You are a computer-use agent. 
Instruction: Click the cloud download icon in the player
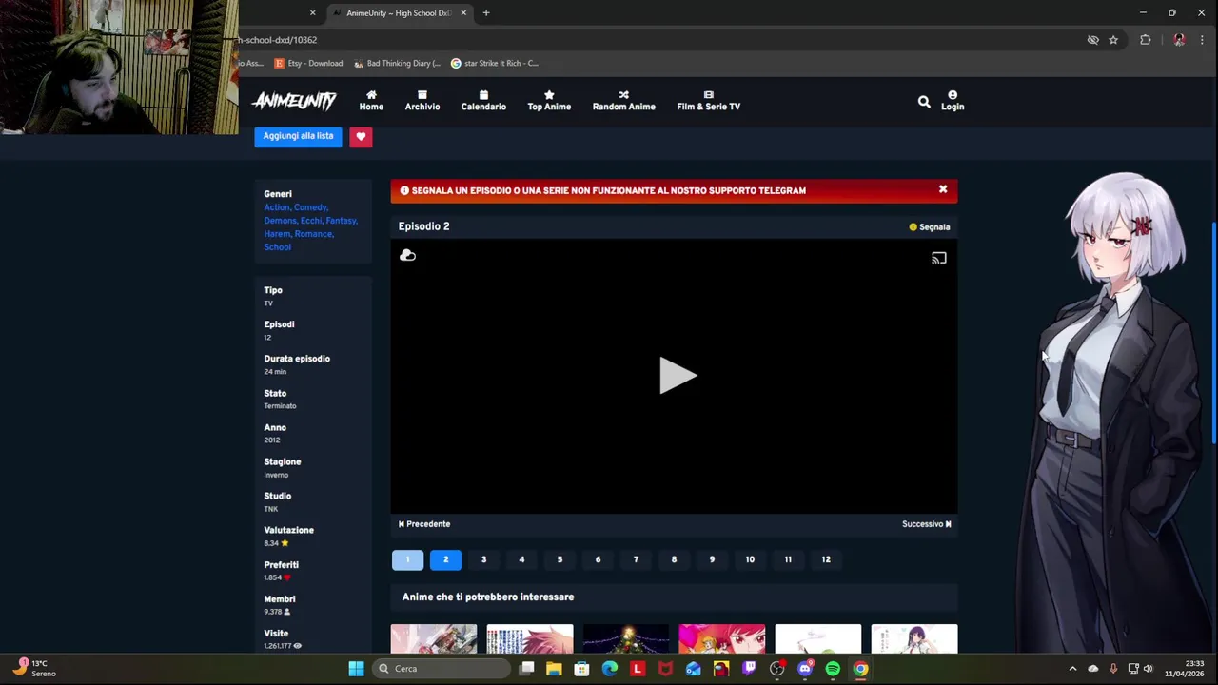click(x=407, y=255)
